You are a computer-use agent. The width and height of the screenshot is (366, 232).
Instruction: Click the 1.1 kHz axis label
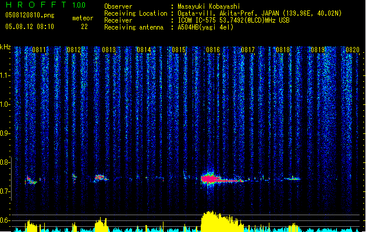click(x=5, y=75)
